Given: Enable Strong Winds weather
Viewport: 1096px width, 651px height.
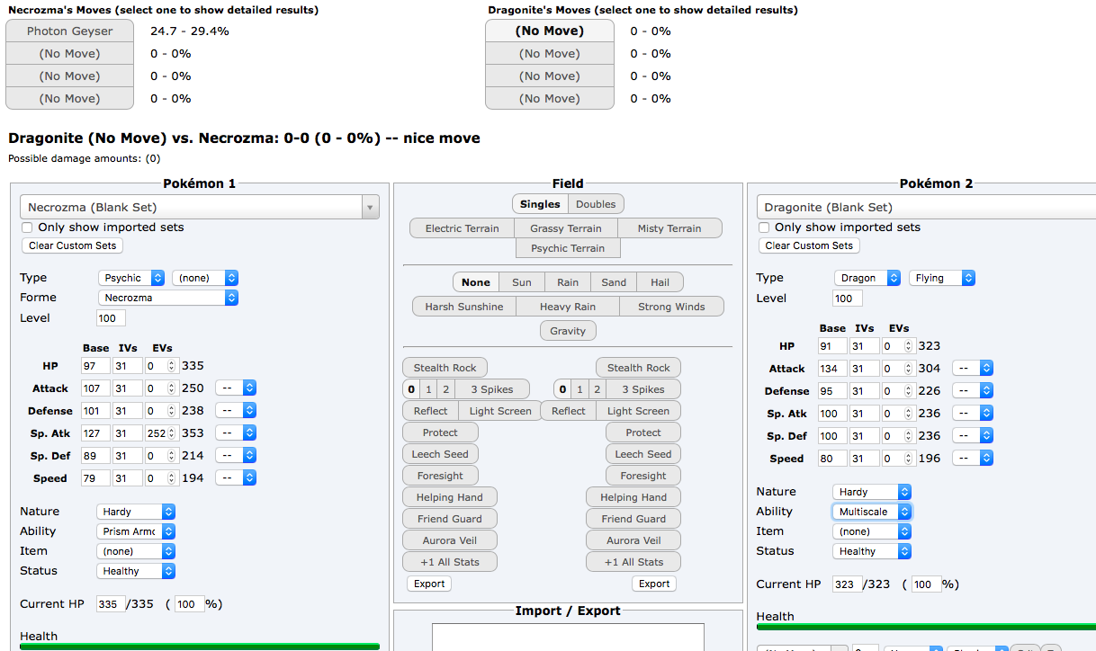Looking at the screenshot, I should click(671, 307).
